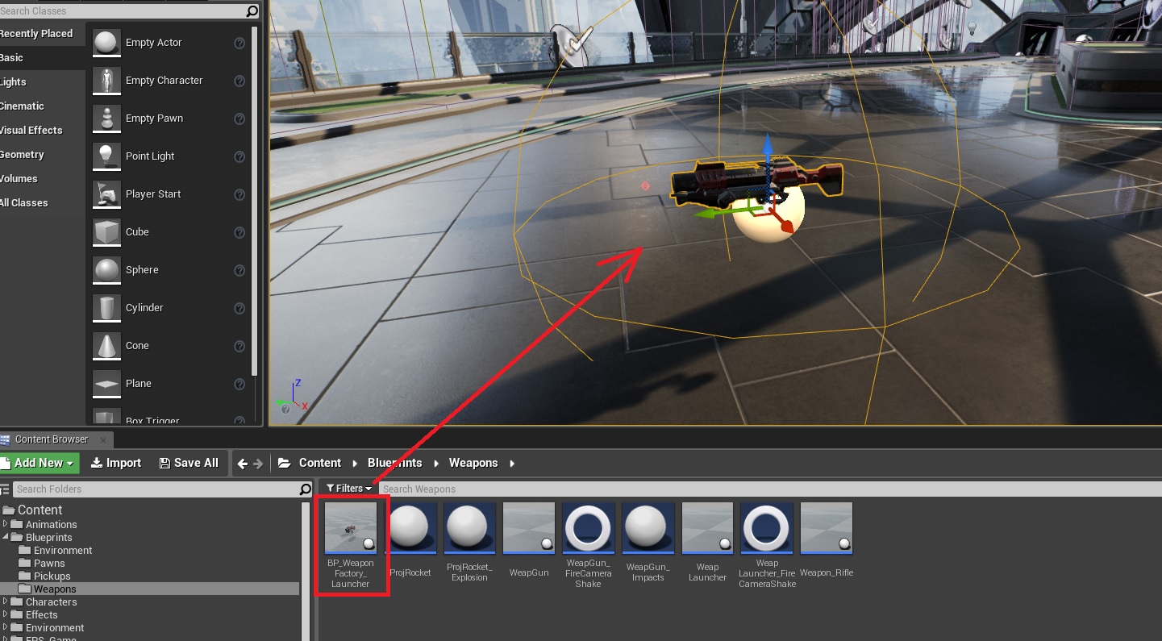Open help for Empty Character
The image size is (1162, 641).
click(239, 81)
